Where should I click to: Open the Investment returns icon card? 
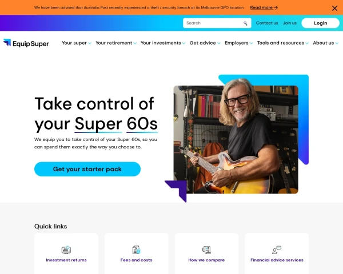[66, 250]
